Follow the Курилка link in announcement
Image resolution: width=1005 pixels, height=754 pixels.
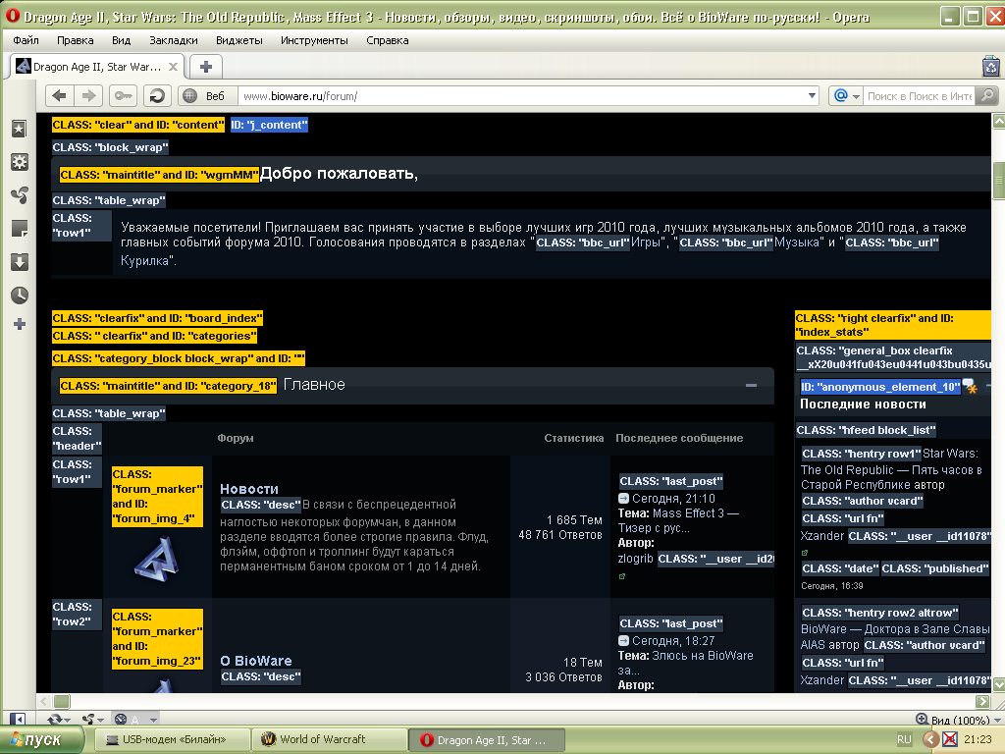(146, 260)
